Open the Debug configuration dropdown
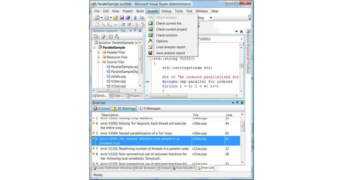This screenshot has height=180, width=343. (210, 17)
